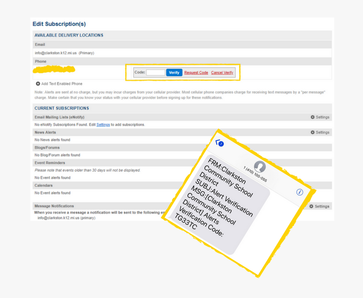363x298 pixels.
Task: Click the Add Text Enabled Phone plus icon
Action: (x=38, y=84)
